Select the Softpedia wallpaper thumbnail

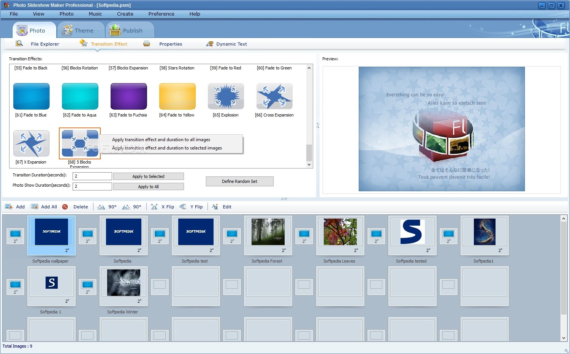click(51, 235)
